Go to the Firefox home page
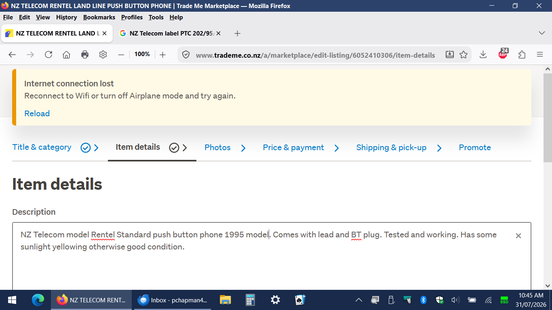The width and height of the screenshot is (552, 310). [x=67, y=55]
